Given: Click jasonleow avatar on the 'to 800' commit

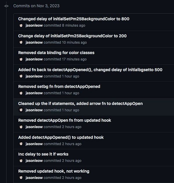Looking at the screenshot, I should (x=21, y=26).
